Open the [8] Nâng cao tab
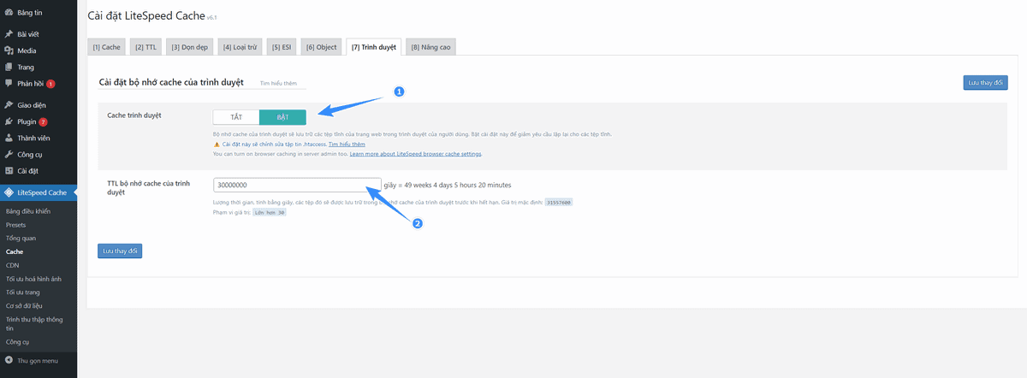 click(x=430, y=47)
